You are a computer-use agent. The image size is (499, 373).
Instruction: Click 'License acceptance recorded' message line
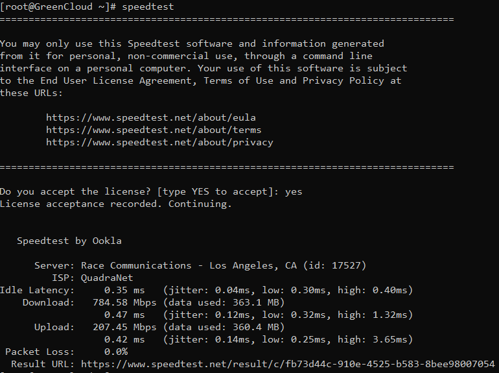116,204
